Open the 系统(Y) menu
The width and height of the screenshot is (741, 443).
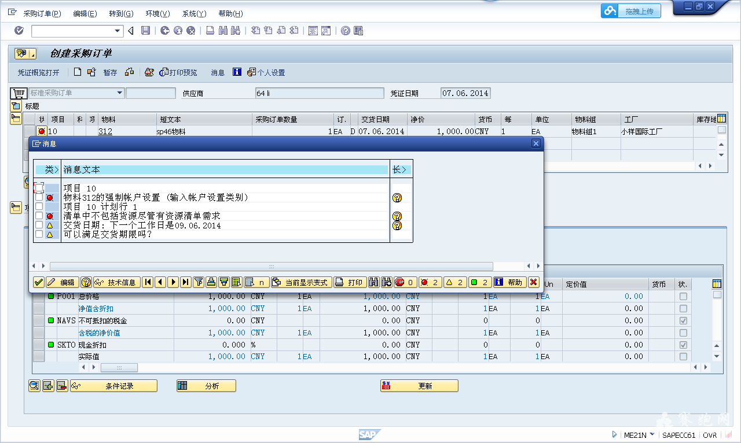(x=194, y=13)
